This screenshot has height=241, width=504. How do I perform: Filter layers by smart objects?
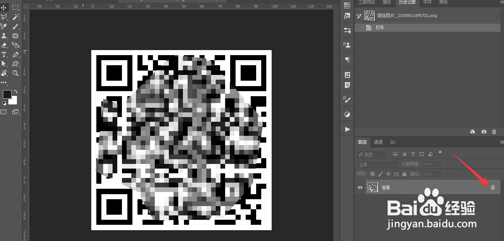coord(430,154)
